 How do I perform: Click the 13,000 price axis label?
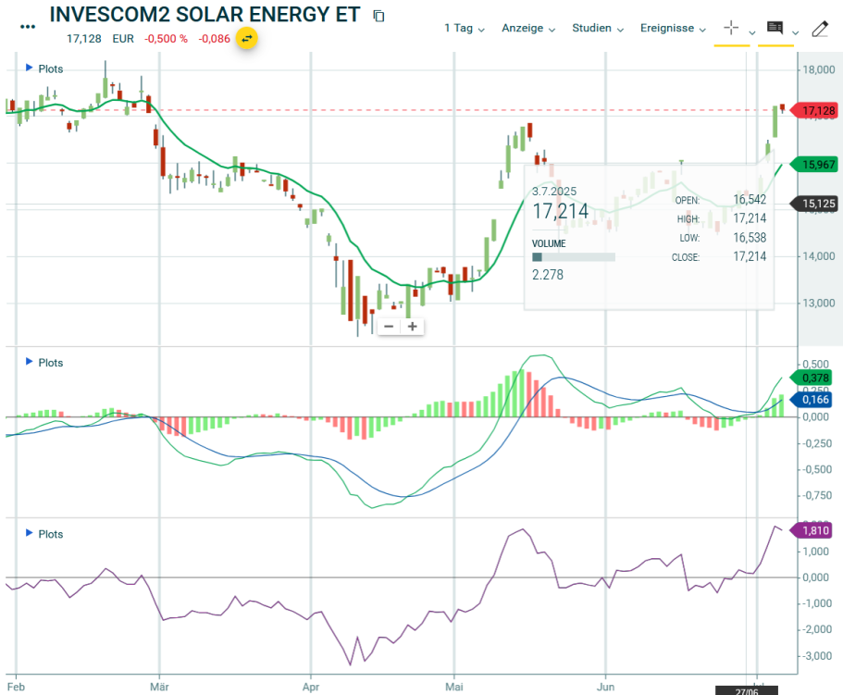(x=819, y=304)
